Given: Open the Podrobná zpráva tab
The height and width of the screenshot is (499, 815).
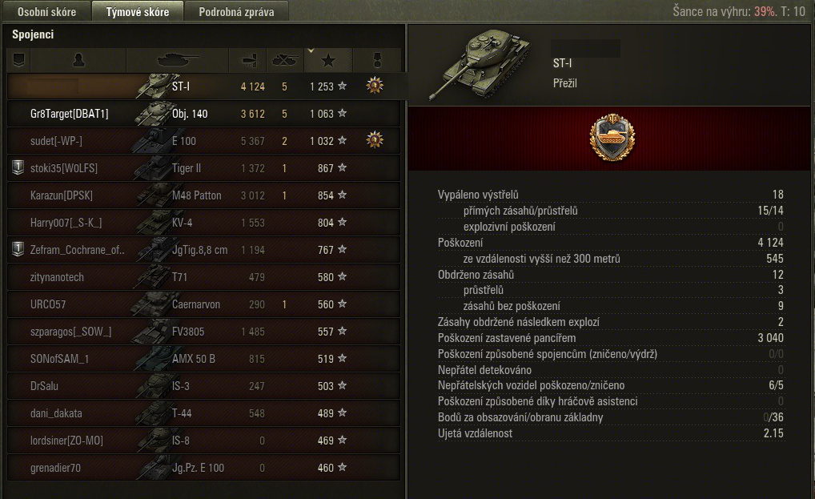Looking at the screenshot, I should (x=236, y=11).
